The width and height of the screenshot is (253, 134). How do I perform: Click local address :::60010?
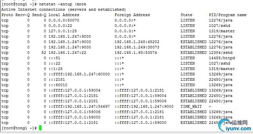(58, 85)
